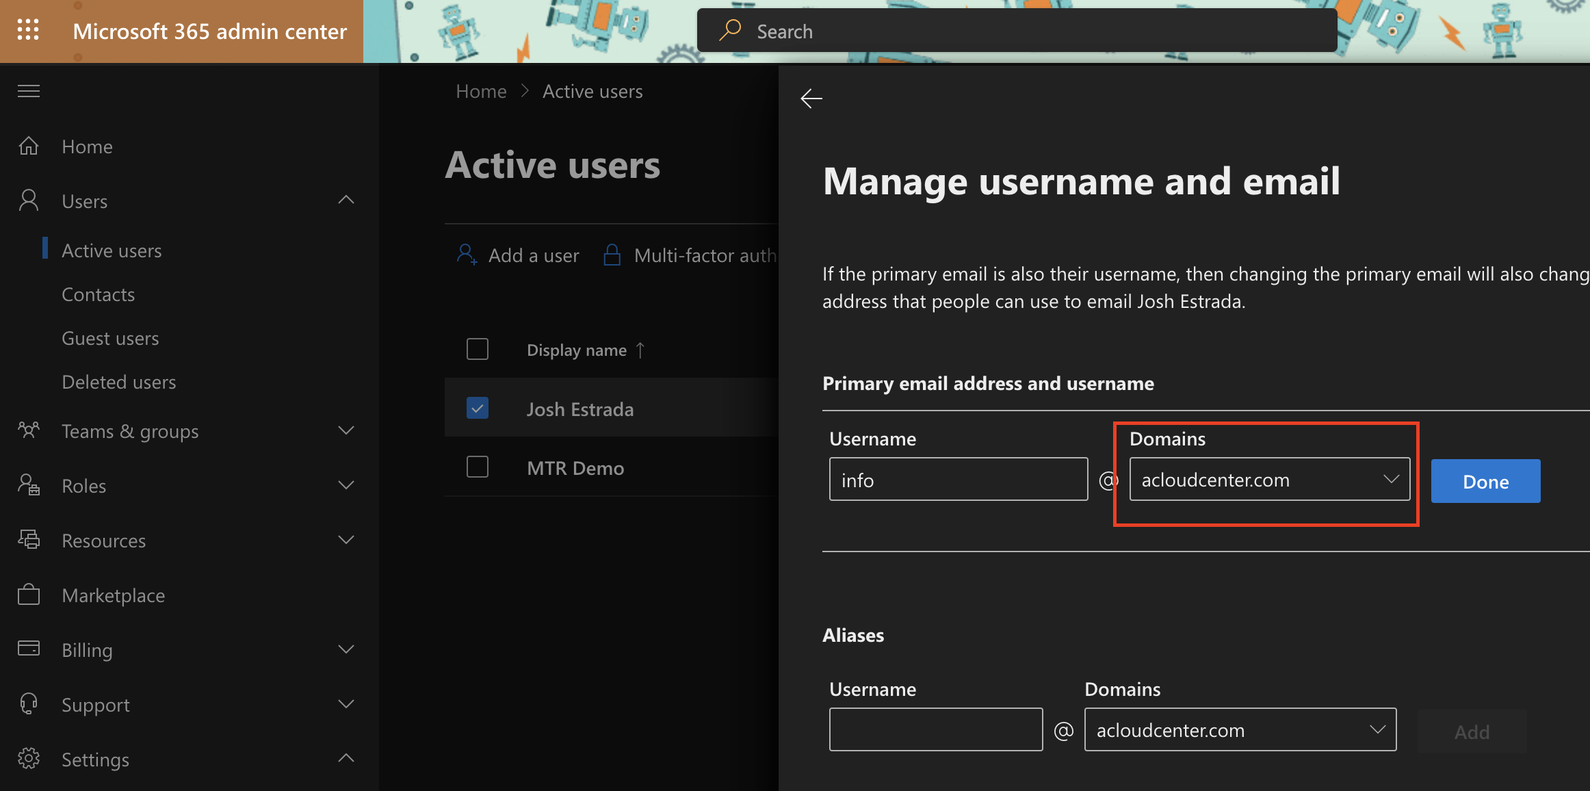
Task: Open Billing via the card icon
Action: [x=28, y=649]
